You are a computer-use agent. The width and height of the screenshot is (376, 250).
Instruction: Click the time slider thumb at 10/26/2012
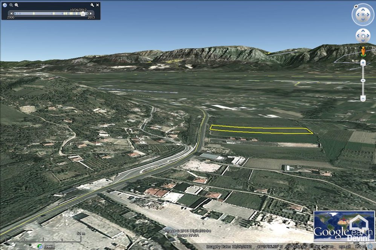[x=83, y=14]
